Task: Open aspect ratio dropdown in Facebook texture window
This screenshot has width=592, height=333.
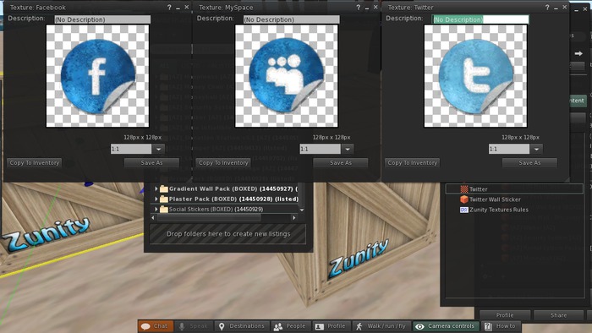Action: click(159, 149)
